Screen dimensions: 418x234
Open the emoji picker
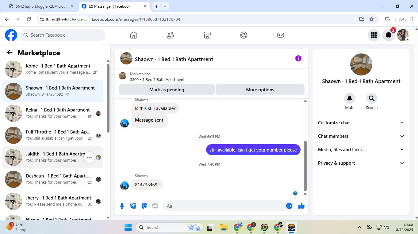(289, 206)
